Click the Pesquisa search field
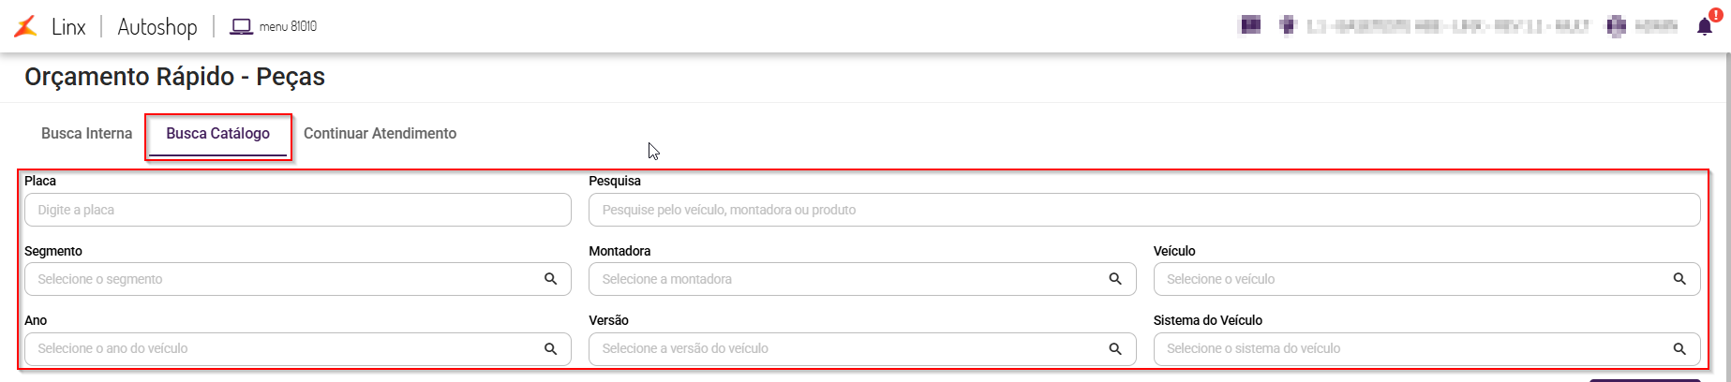 tap(1143, 210)
